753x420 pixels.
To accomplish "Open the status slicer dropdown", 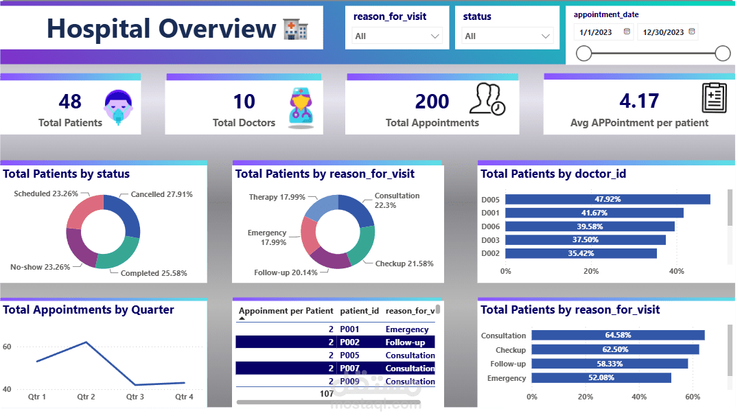I will tap(507, 36).
